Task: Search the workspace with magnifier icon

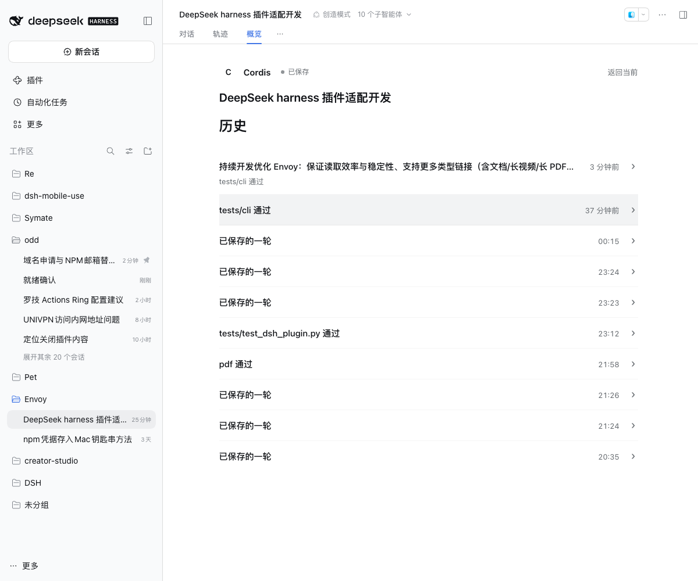Action: tap(111, 151)
